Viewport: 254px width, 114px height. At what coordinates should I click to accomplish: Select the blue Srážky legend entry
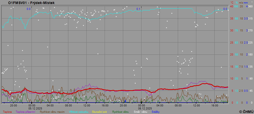pyautogui.click(x=156, y=112)
